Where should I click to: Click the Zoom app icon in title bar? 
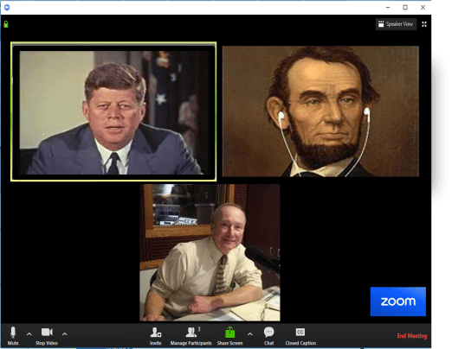pos(7,7)
